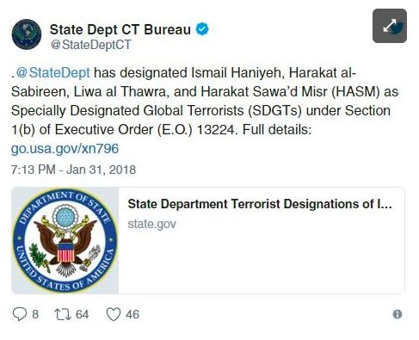
Task: Open the State Dept CT Bureau display name
Action: point(120,29)
